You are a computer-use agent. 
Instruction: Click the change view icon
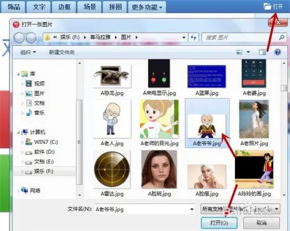point(240,52)
